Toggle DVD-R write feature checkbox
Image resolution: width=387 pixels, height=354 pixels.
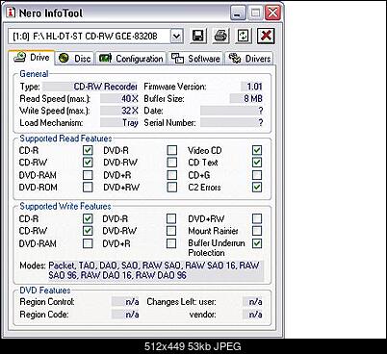point(171,218)
